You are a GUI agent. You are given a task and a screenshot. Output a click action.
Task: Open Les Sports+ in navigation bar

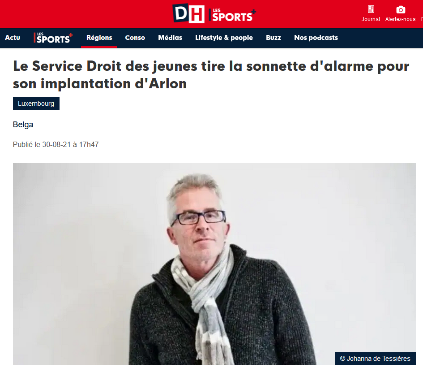(53, 38)
